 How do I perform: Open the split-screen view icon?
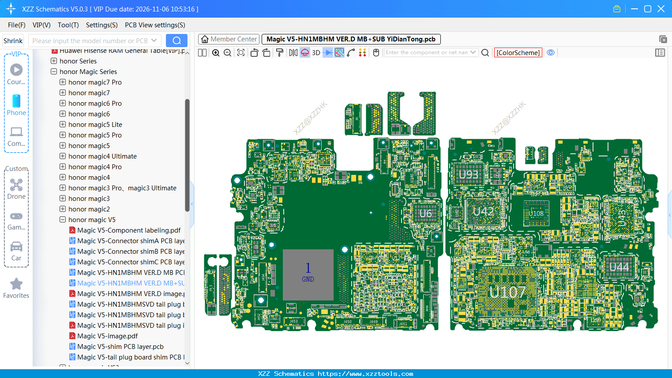click(202, 52)
